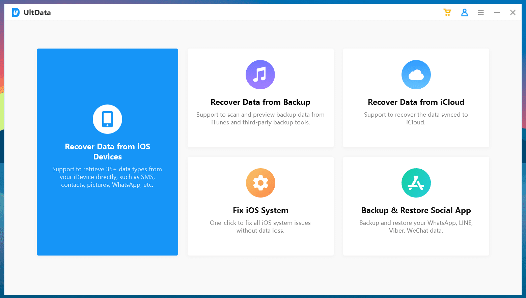The image size is (526, 298).
Task: Open the hamburger menu
Action: (481, 12)
